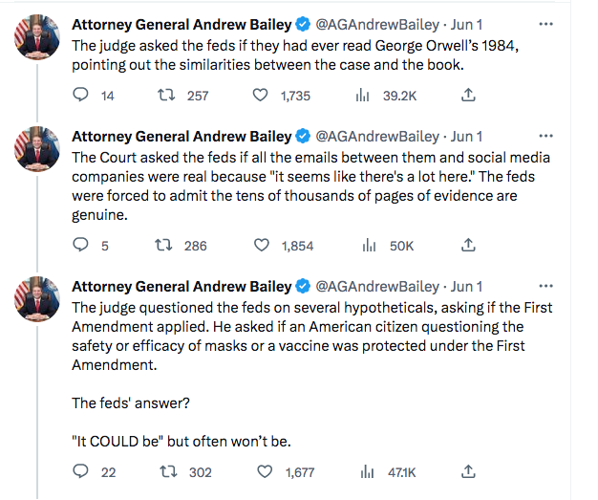Screen dimensions: 598x500
Task: View analytics showing 50K views
Action: coord(368,246)
